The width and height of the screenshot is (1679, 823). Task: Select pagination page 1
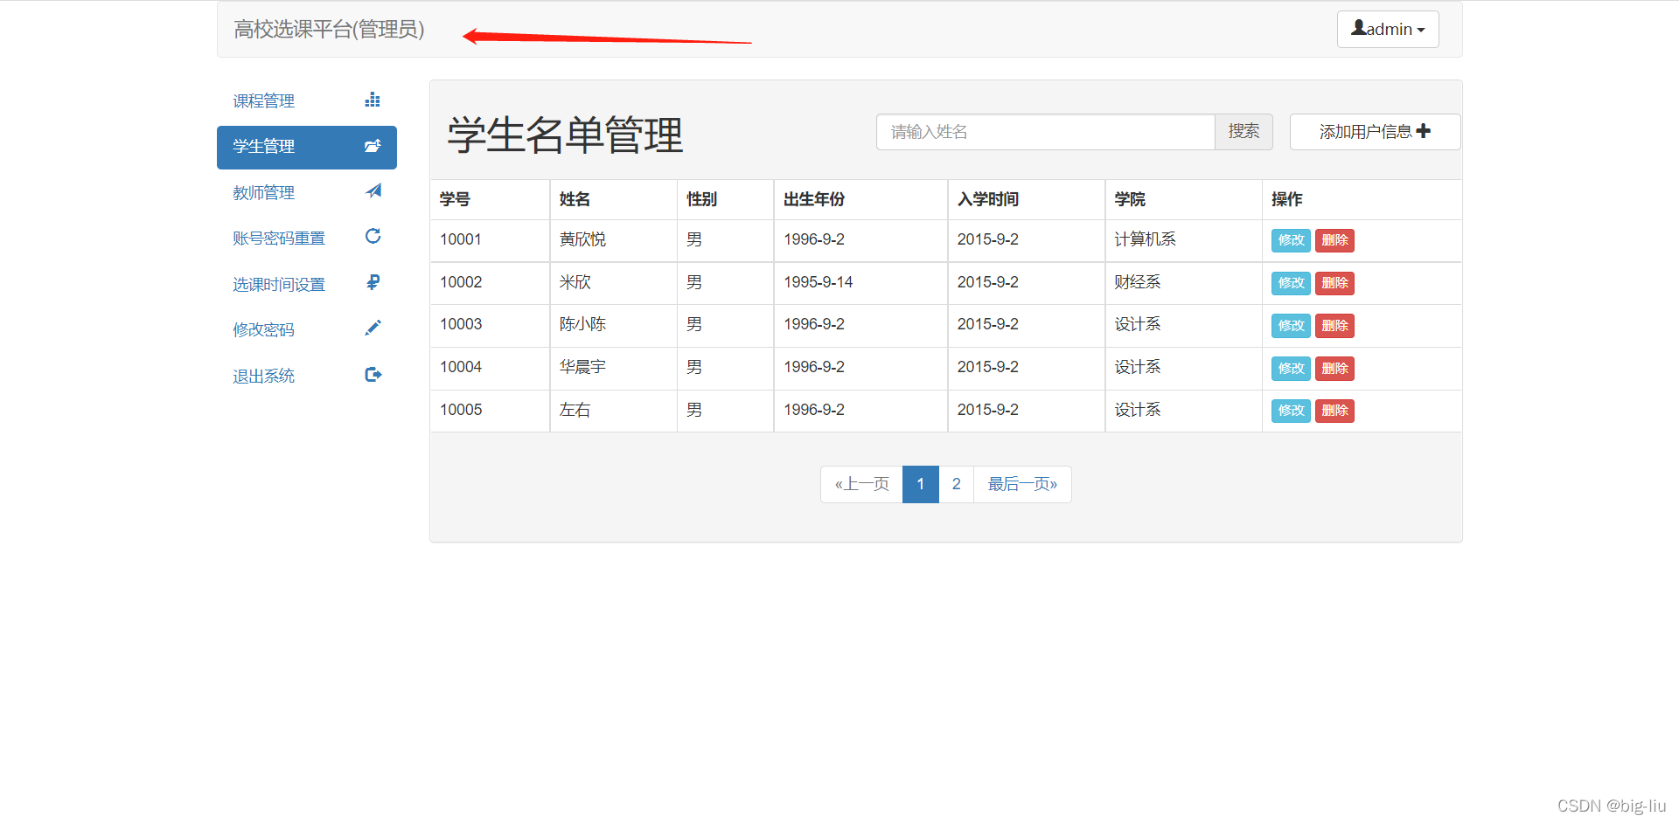point(920,484)
